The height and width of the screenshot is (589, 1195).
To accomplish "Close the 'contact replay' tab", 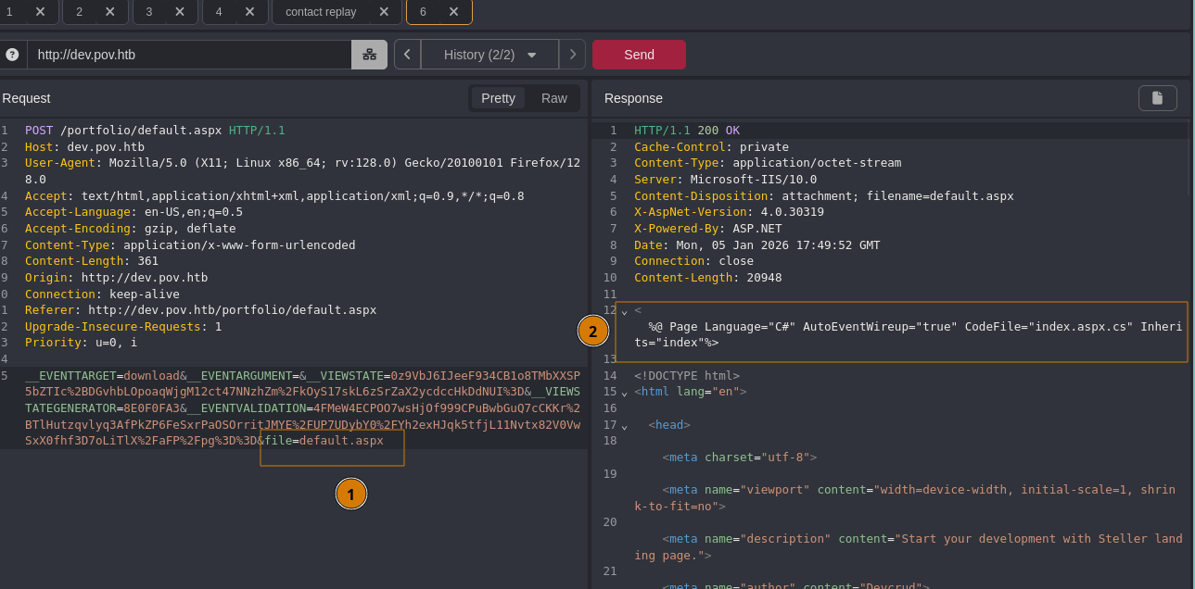I will pos(384,12).
